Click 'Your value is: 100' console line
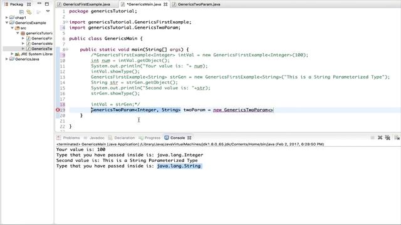This screenshot has width=401, height=225. (81, 149)
